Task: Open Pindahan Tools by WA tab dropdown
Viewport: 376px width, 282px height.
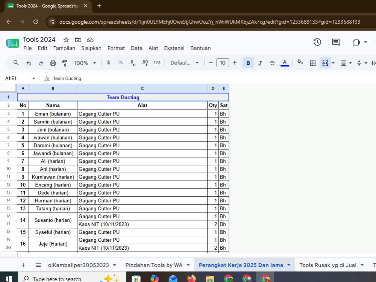Action: [x=188, y=265]
